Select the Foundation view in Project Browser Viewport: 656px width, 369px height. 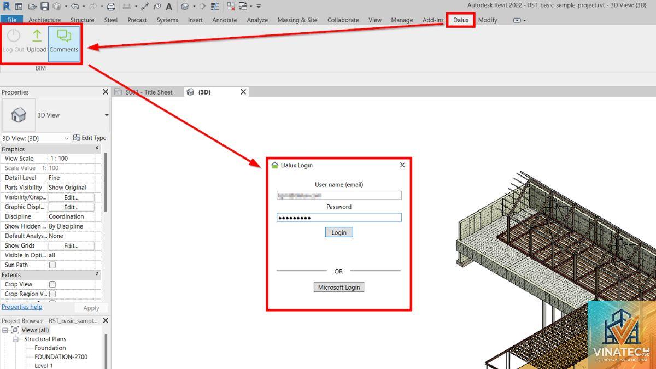point(50,348)
